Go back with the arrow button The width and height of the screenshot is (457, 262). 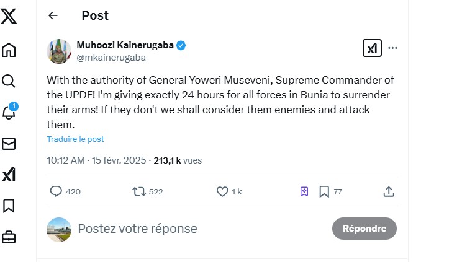tap(53, 15)
